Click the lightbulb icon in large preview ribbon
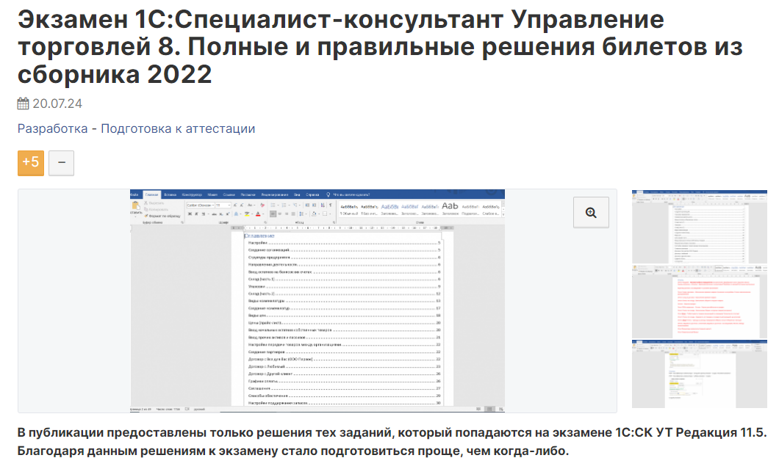Screen dimensions: 779x469 click(328, 194)
